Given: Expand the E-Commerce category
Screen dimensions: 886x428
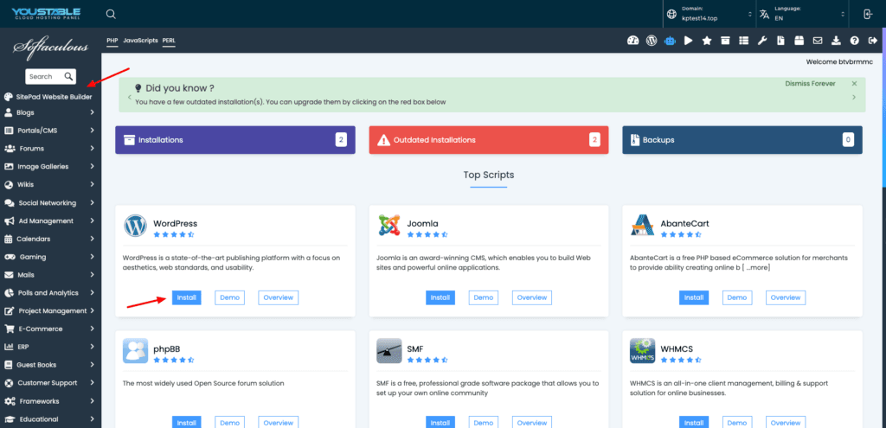Looking at the screenshot, I should click(50, 329).
